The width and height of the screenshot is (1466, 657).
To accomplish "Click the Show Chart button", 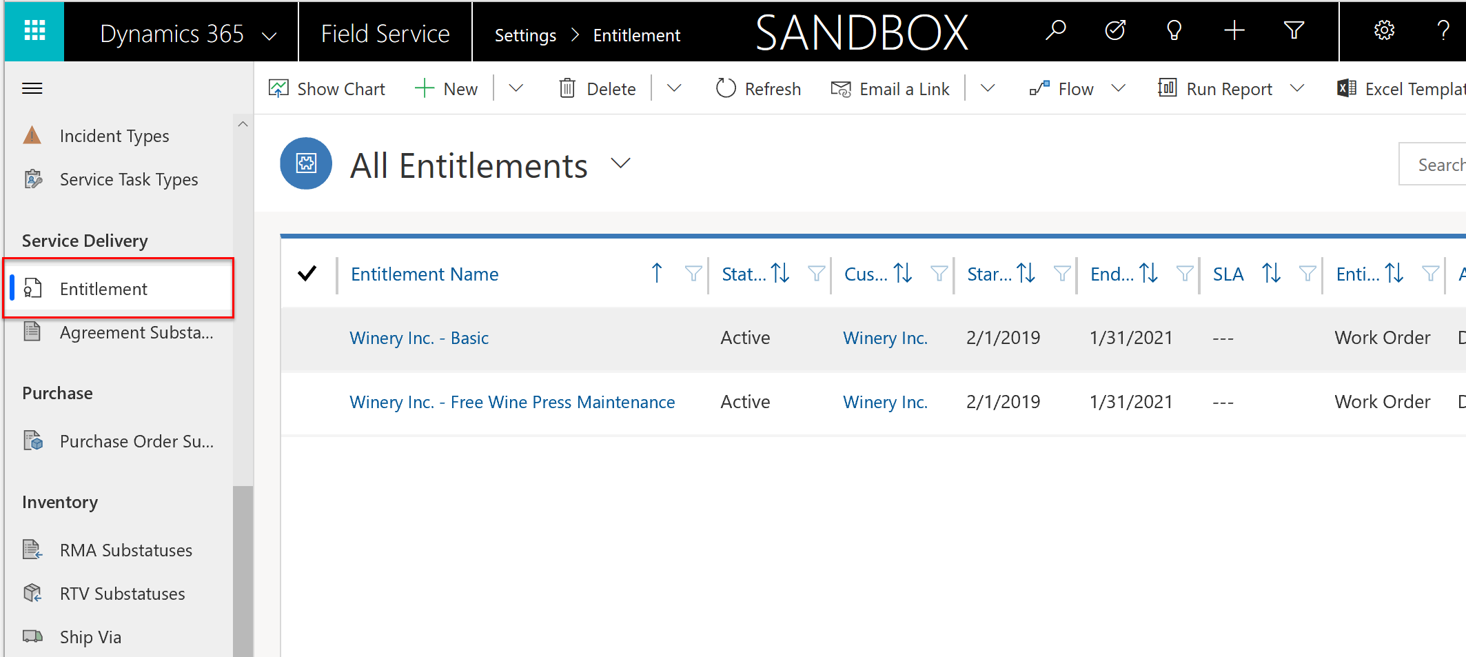I will coord(327,88).
